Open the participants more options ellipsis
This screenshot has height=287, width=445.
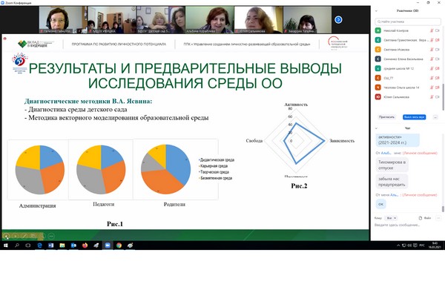[x=435, y=117]
